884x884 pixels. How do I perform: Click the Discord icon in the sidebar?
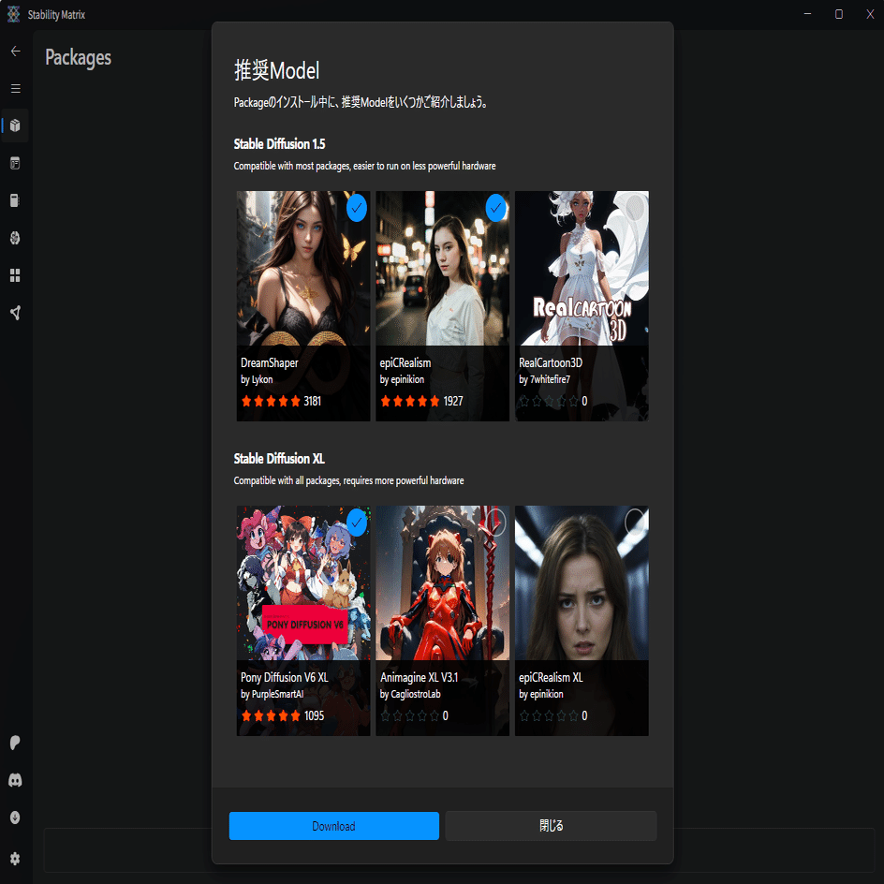pyautogui.click(x=15, y=780)
